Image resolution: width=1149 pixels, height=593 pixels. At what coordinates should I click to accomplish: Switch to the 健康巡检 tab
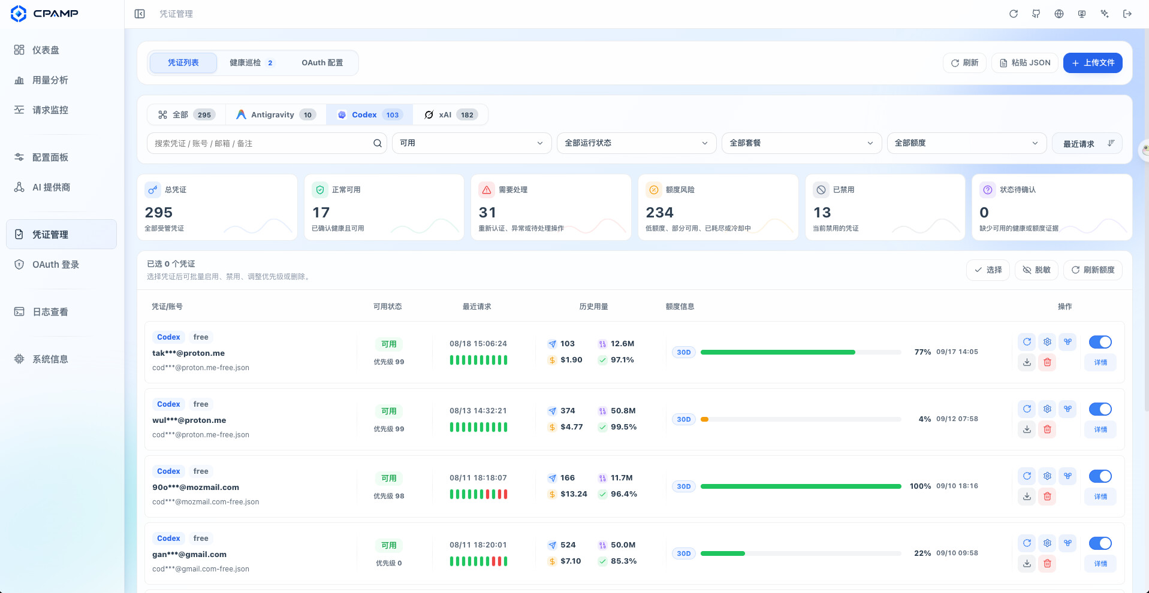tap(252, 63)
